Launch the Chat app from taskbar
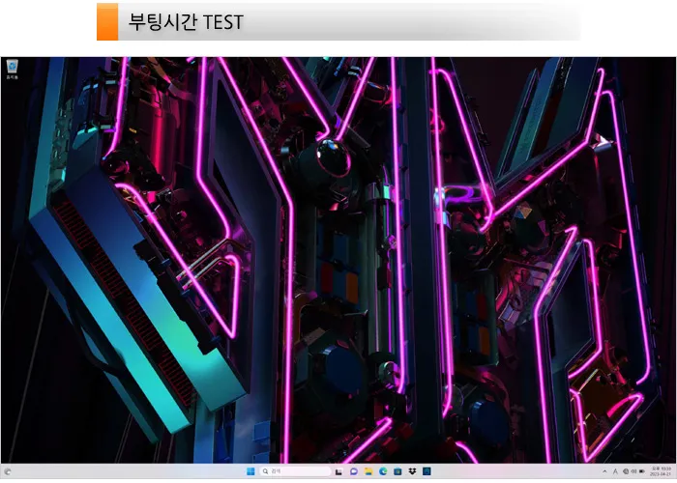Screen dimensions: 677x483 [354, 471]
